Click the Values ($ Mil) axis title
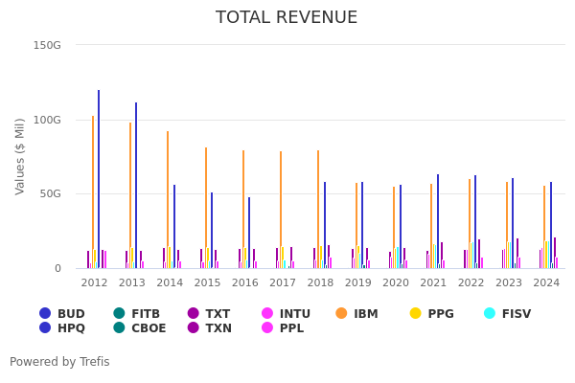Viewport: 575px width, 383px height. [20, 156]
